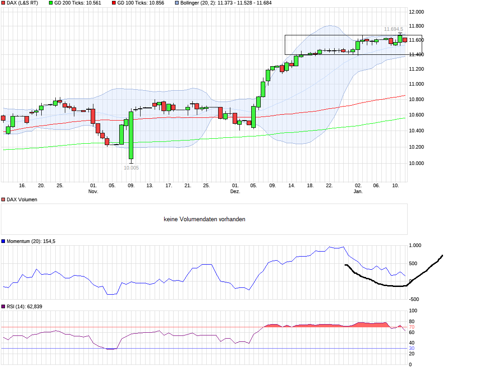Viewport: 487px width, 369px height.
Task: Click the tall green candlestick at 10.005 low
Action: coord(131,136)
